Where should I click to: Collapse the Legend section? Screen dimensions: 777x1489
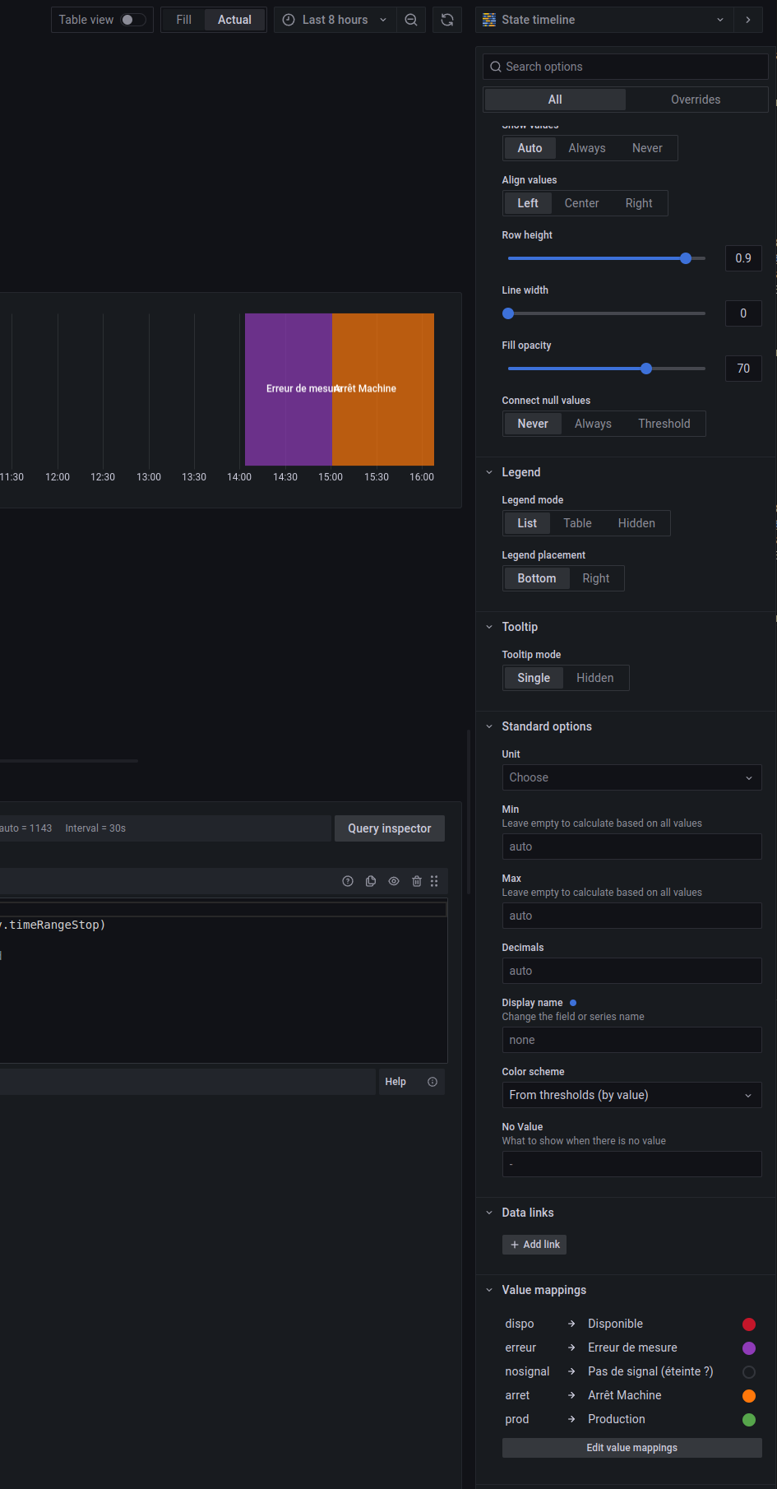click(x=489, y=472)
